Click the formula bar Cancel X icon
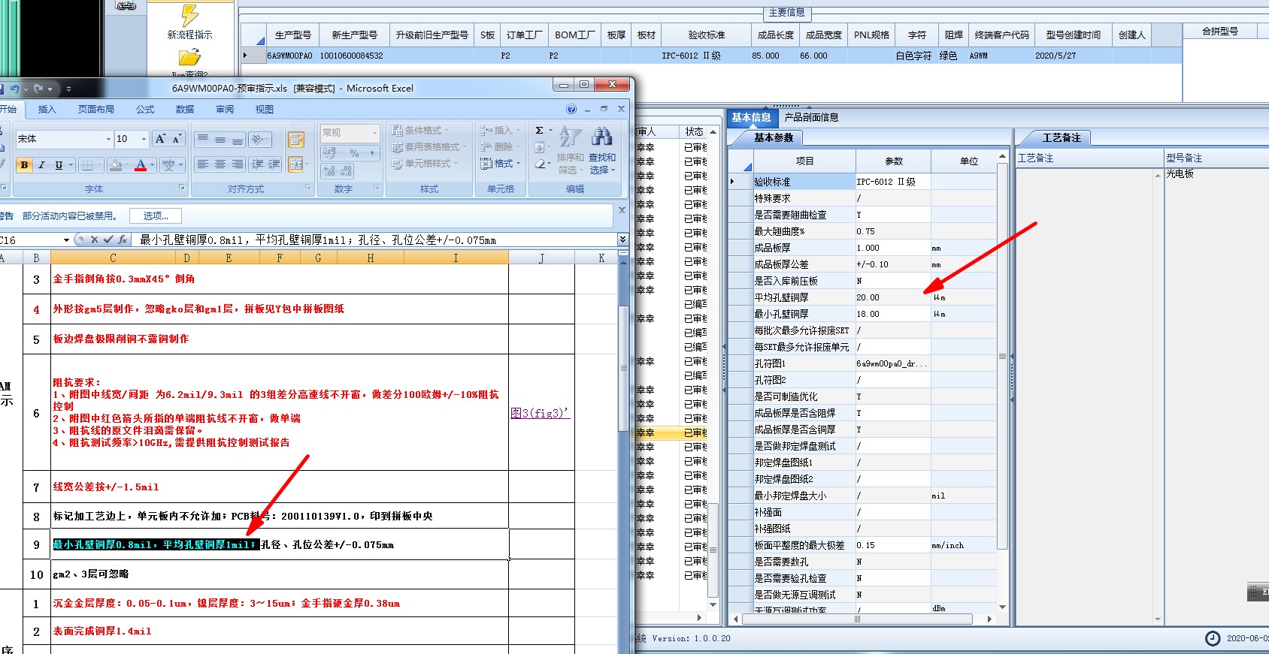This screenshot has height=654, width=1269. 94,240
